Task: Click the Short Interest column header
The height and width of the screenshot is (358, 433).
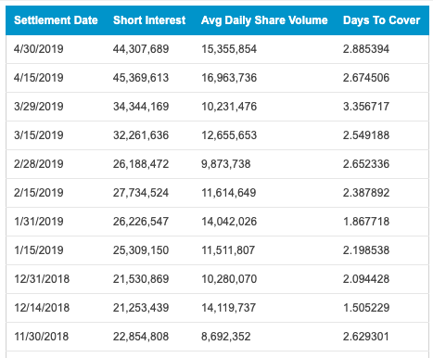Action: [149, 20]
